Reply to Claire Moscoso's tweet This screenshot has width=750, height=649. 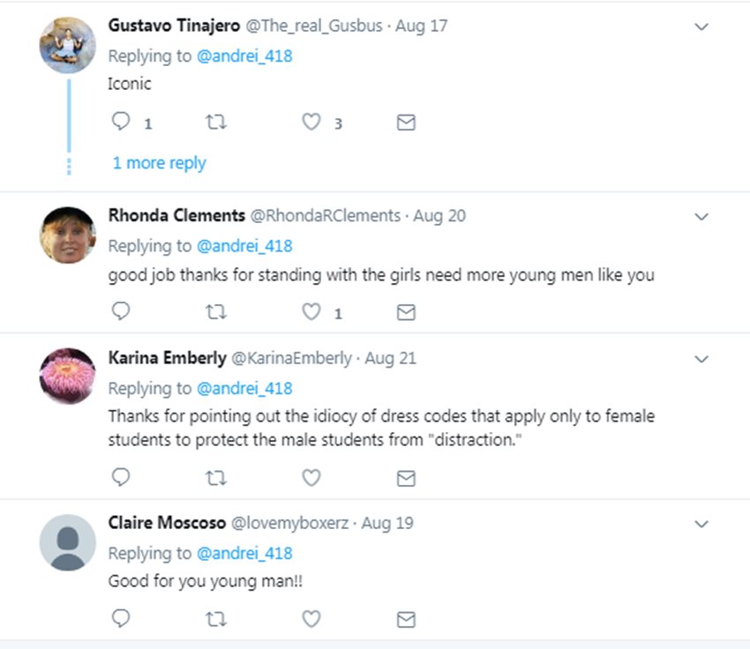(x=122, y=619)
